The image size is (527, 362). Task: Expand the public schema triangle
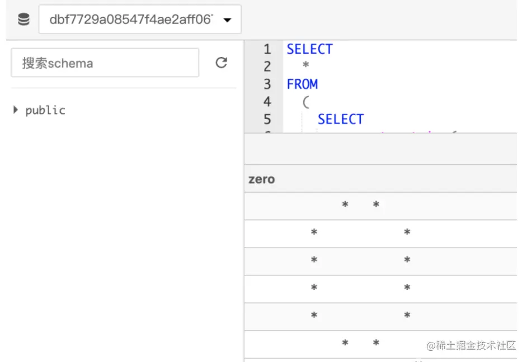point(16,109)
